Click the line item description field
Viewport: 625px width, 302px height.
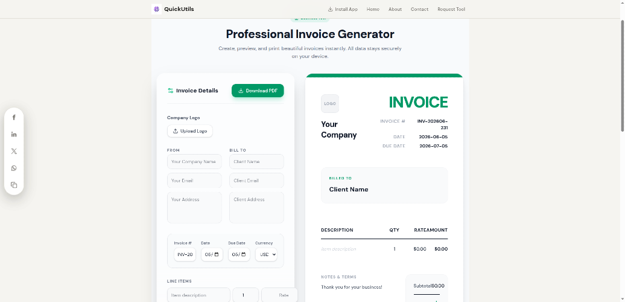(x=198, y=295)
